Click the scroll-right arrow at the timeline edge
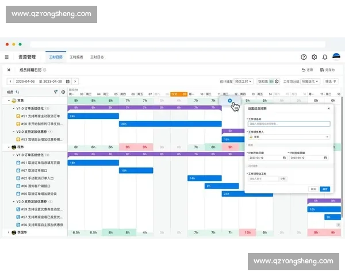This screenshot has height=276, width=345. pos(338,225)
